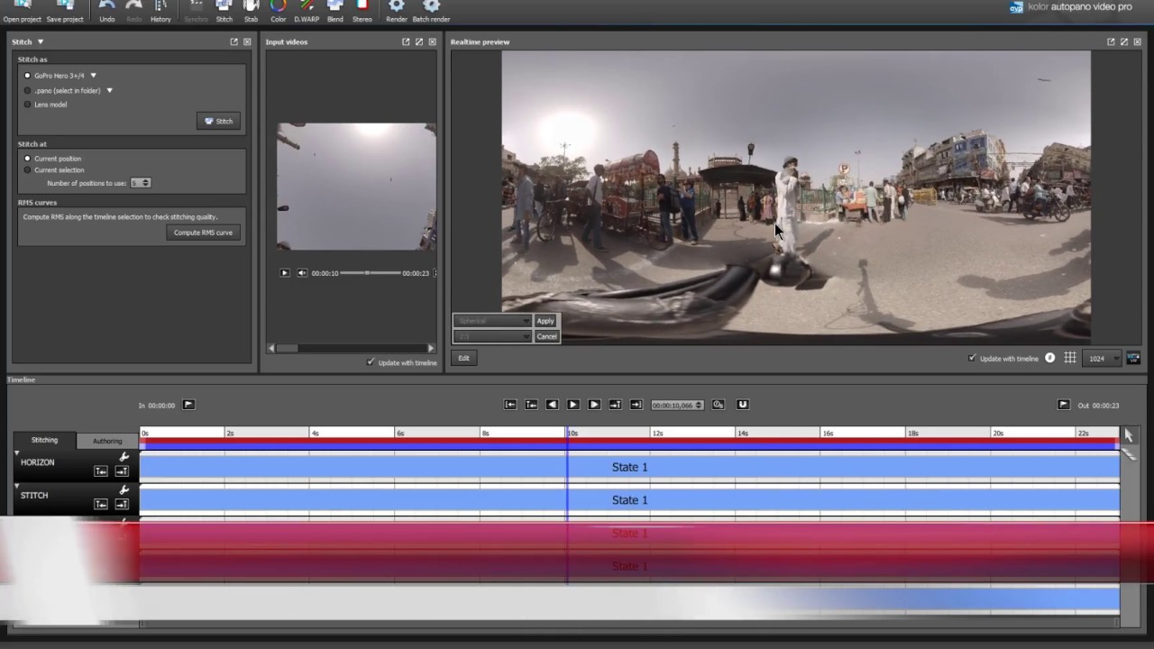Step one frame backward
This screenshot has height=649, width=1154.
[552, 405]
